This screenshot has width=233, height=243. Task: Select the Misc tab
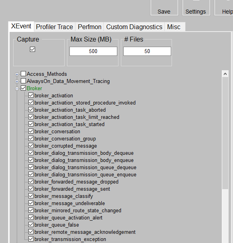pos(175,27)
